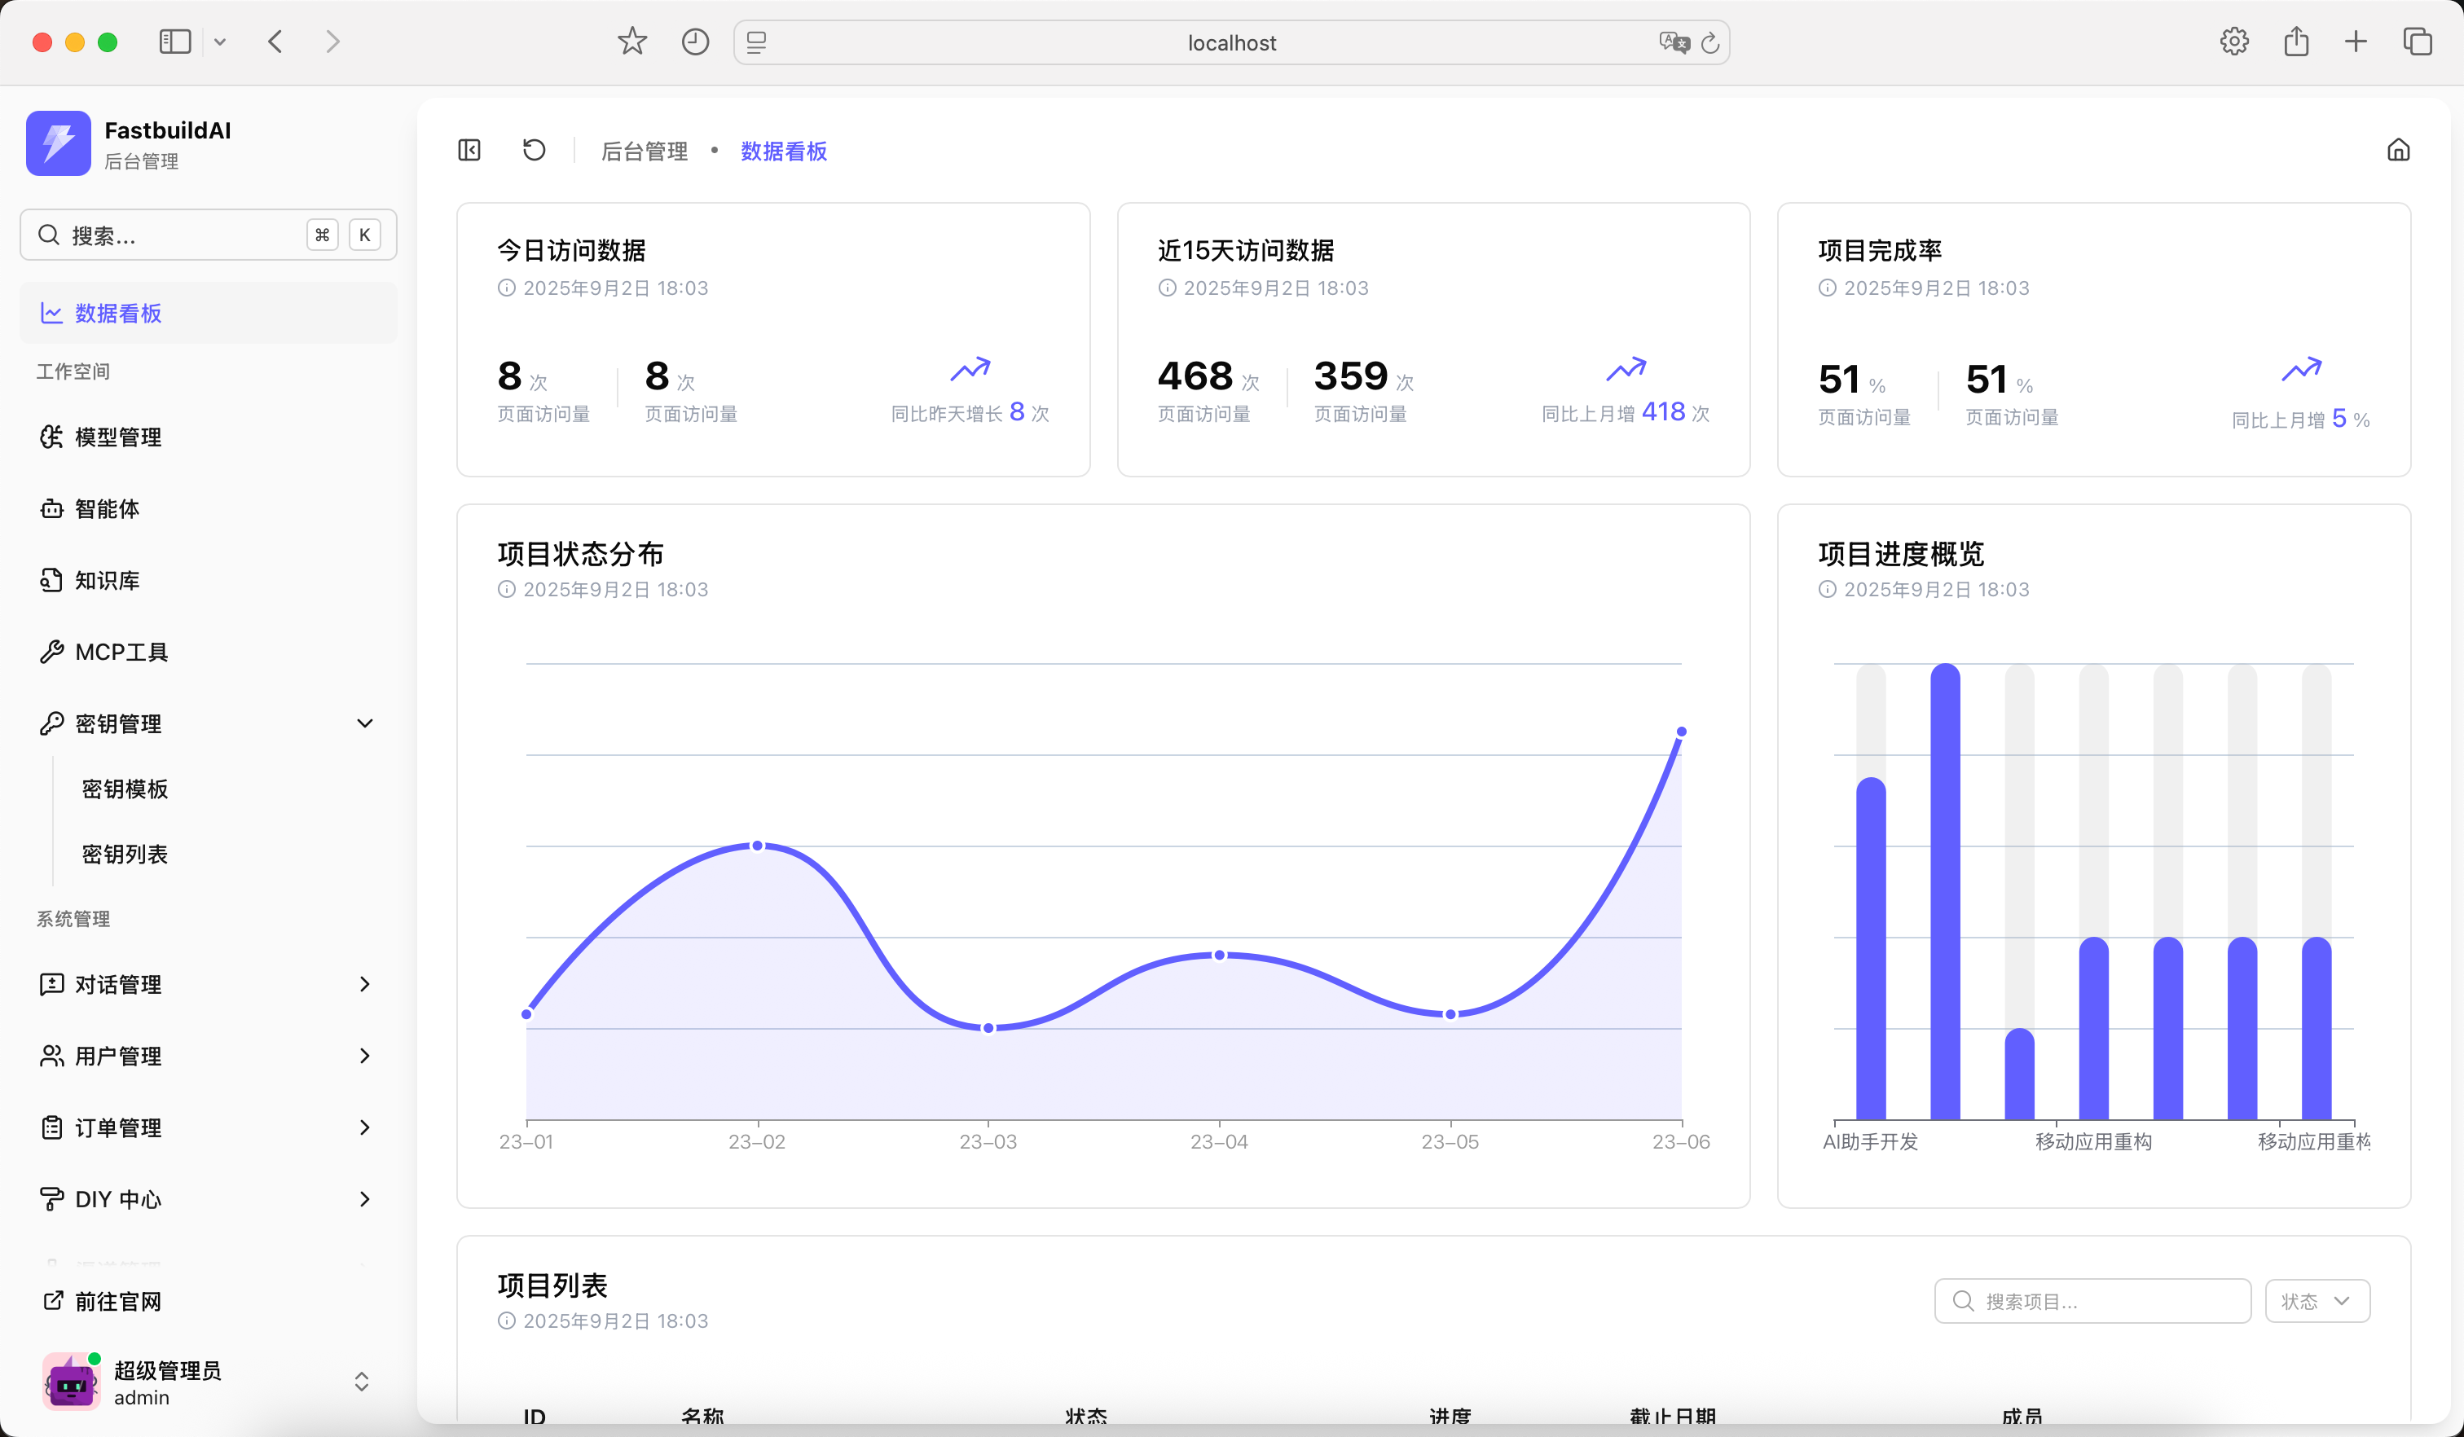Collapse the 密钥管理 submenu chevron

click(365, 723)
